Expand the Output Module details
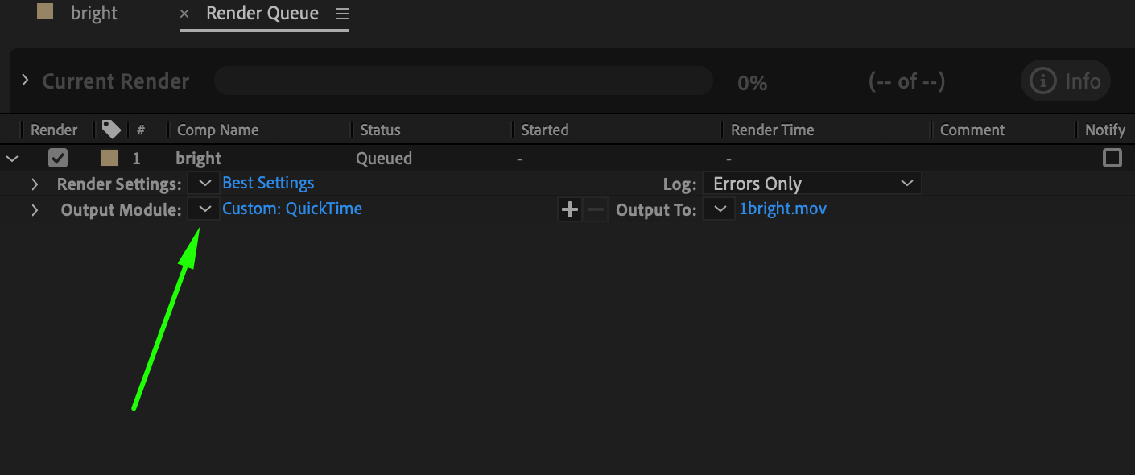Screen dimensions: 1135x475 point(35,210)
